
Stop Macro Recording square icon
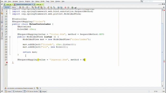point(68,7)
